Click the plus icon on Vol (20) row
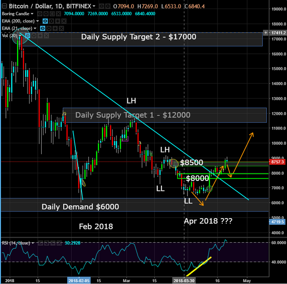This screenshot has height=284, width=287. (40, 36)
